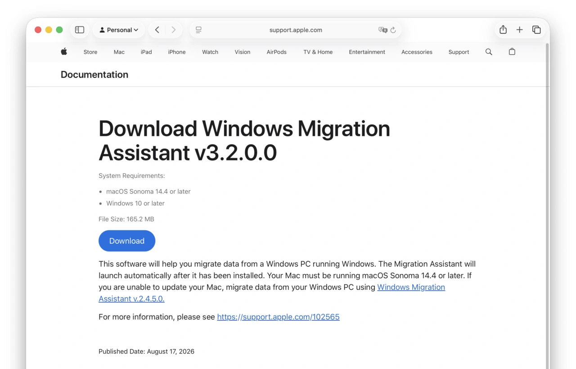576x369 pixels.
Task: Click the Documentation heading link
Action: pos(94,74)
